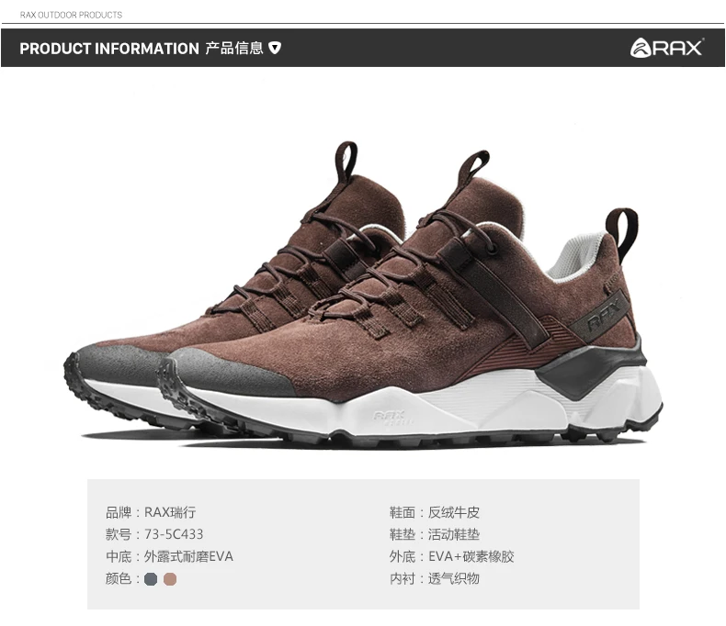Click the brand text RAX瑞行

170,512
